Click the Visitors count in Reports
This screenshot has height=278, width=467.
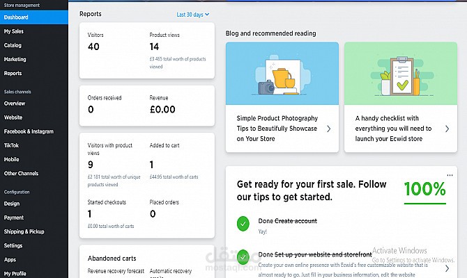[x=94, y=47]
